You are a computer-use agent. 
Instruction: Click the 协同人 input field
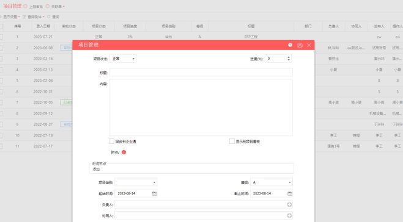pyautogui.click(x=201, y=215)
